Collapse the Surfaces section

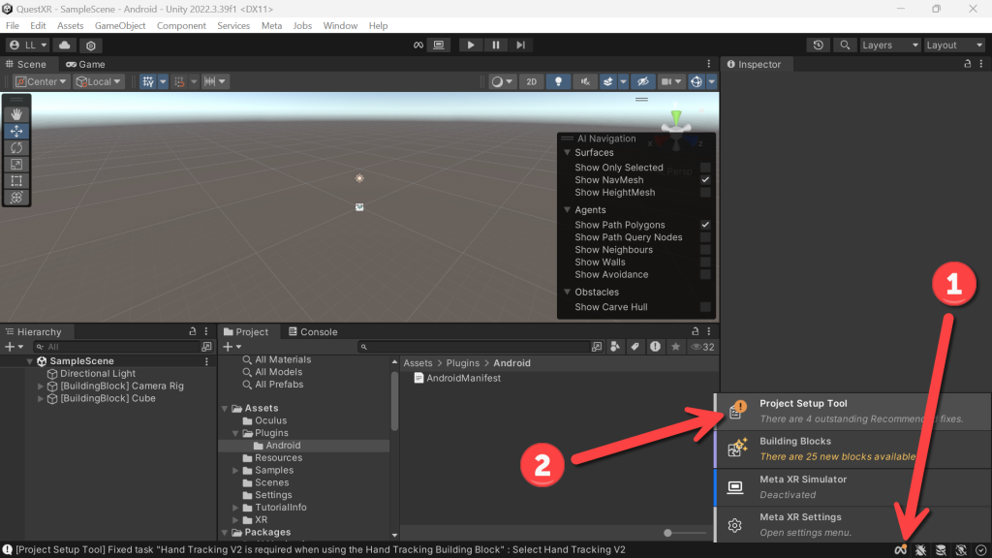point(567,152)
